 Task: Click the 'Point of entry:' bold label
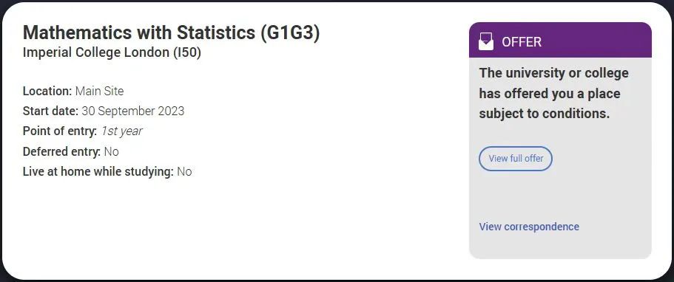[x=60, y=131]
